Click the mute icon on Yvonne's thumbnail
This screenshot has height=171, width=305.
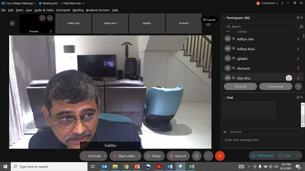(x=42, y=18)
